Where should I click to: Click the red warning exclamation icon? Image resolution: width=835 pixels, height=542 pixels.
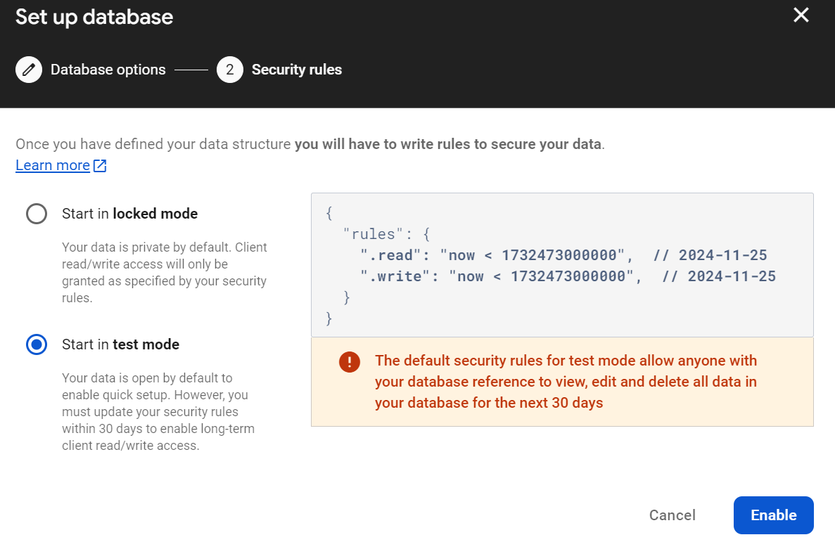(350, 362)
